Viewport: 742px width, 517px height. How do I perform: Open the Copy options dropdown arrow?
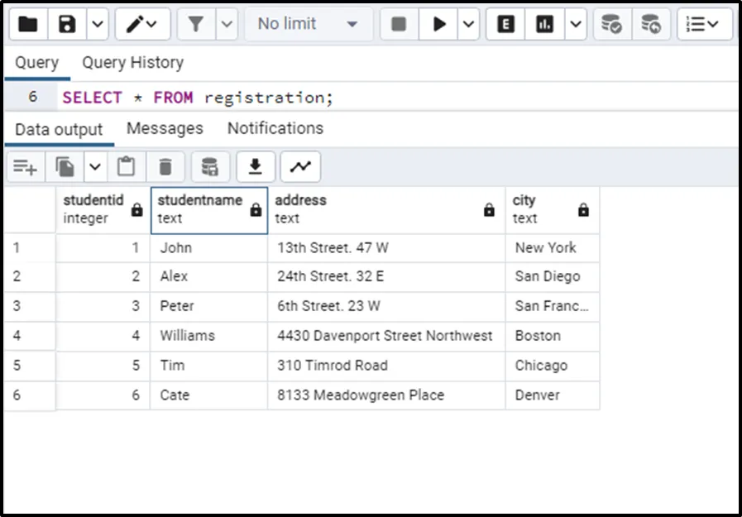(94, 167)
